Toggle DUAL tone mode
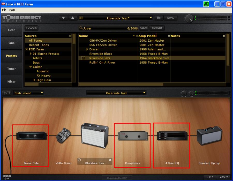 (x=170, y=18)
